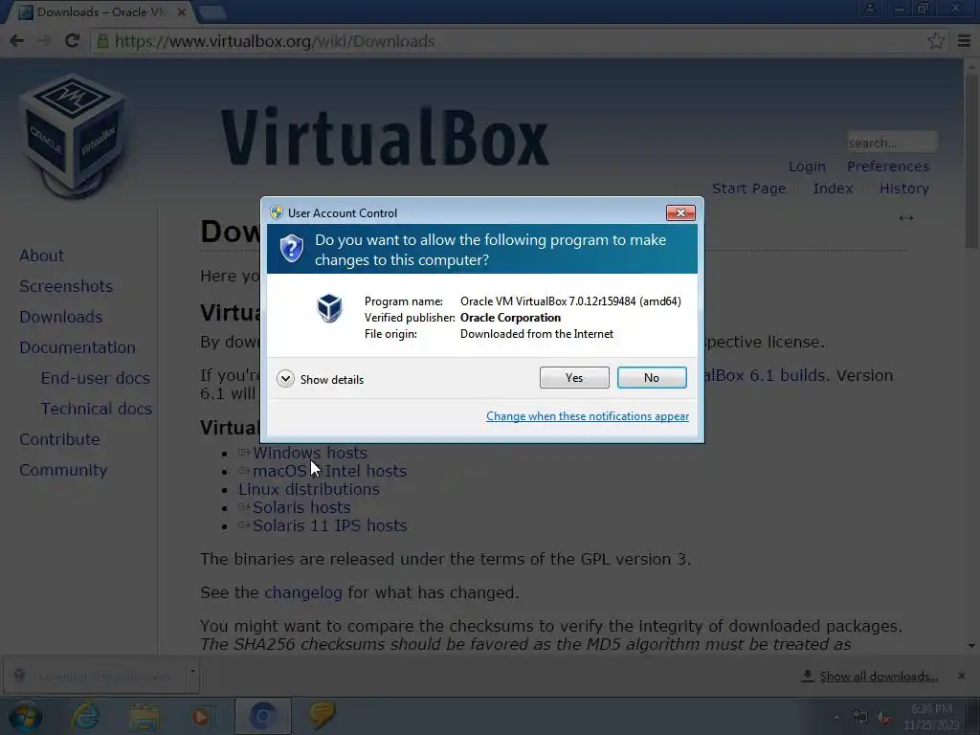
Task: Click the browser user profile icon
Action: (x=869, y=8)
